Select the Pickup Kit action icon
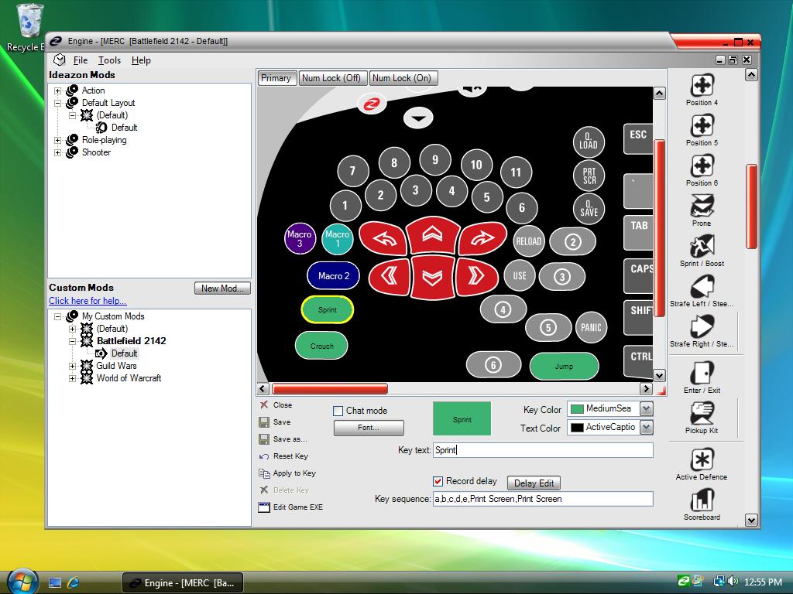 [702, 413]
